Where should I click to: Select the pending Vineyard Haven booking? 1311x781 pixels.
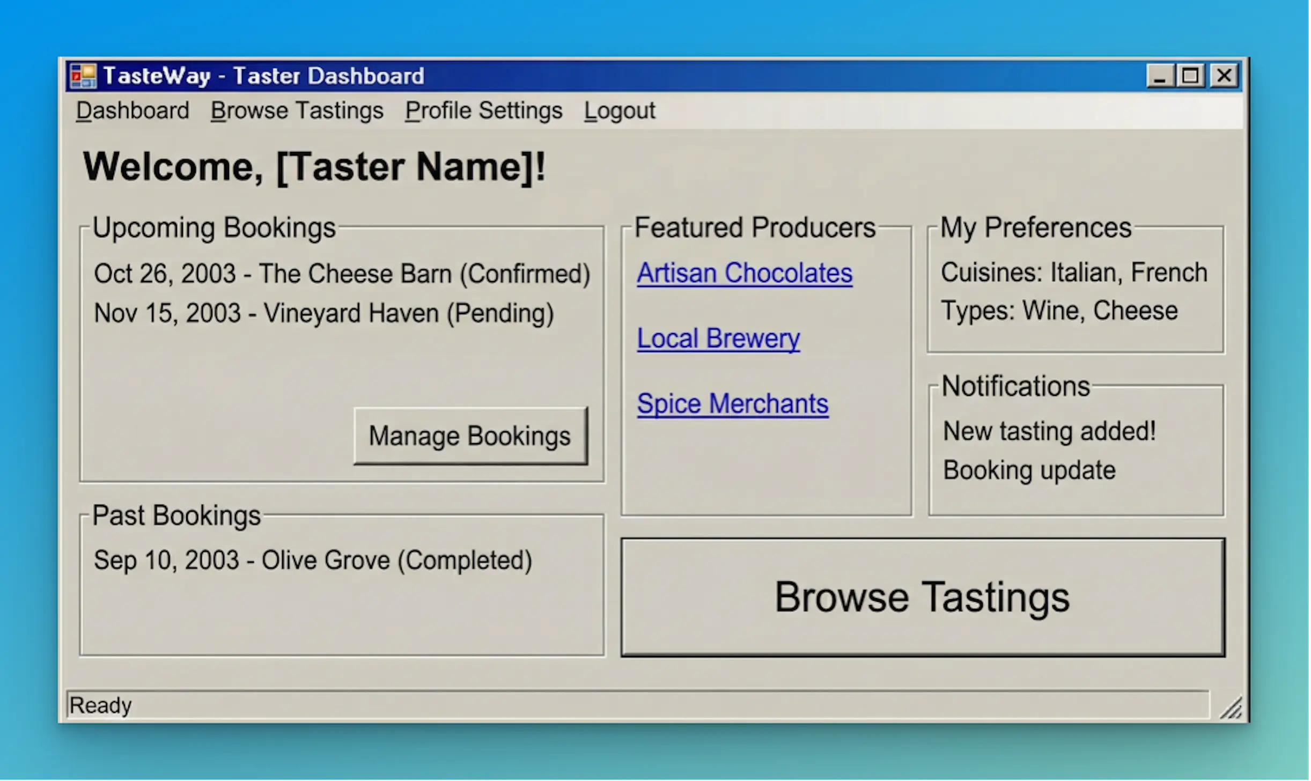[x=324, y=313]
